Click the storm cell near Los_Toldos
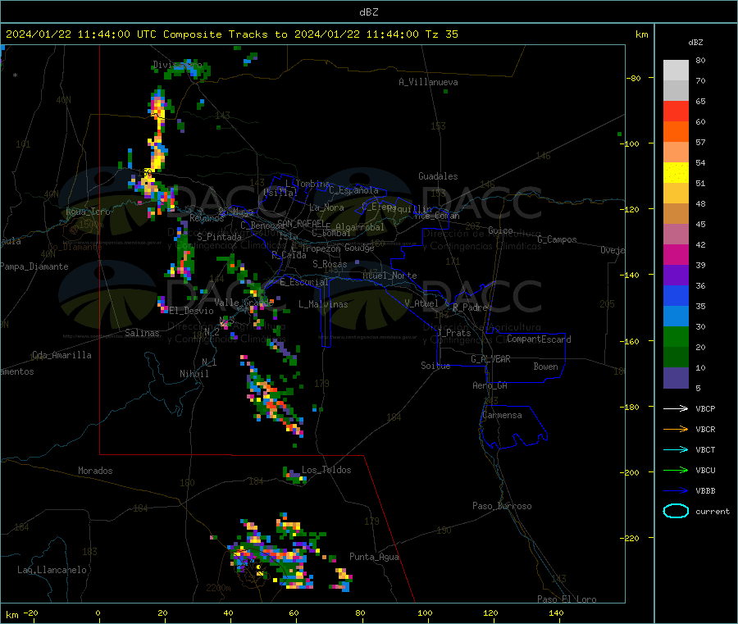 (294, 476)
